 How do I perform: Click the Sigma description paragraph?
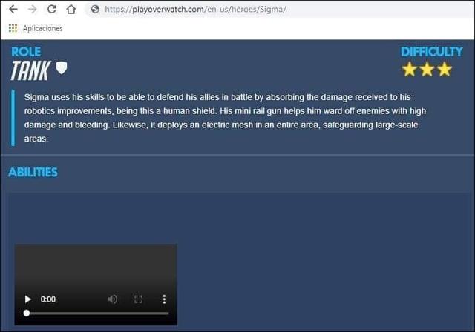click(x=225, y=118)
